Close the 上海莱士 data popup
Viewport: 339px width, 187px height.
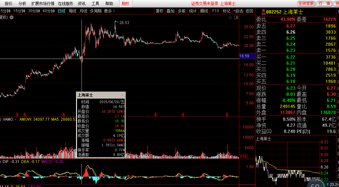click(x=122, y=95)
